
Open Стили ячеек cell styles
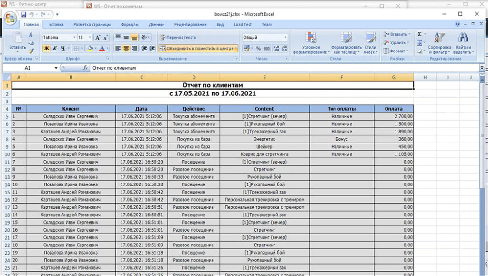point(370,42)
